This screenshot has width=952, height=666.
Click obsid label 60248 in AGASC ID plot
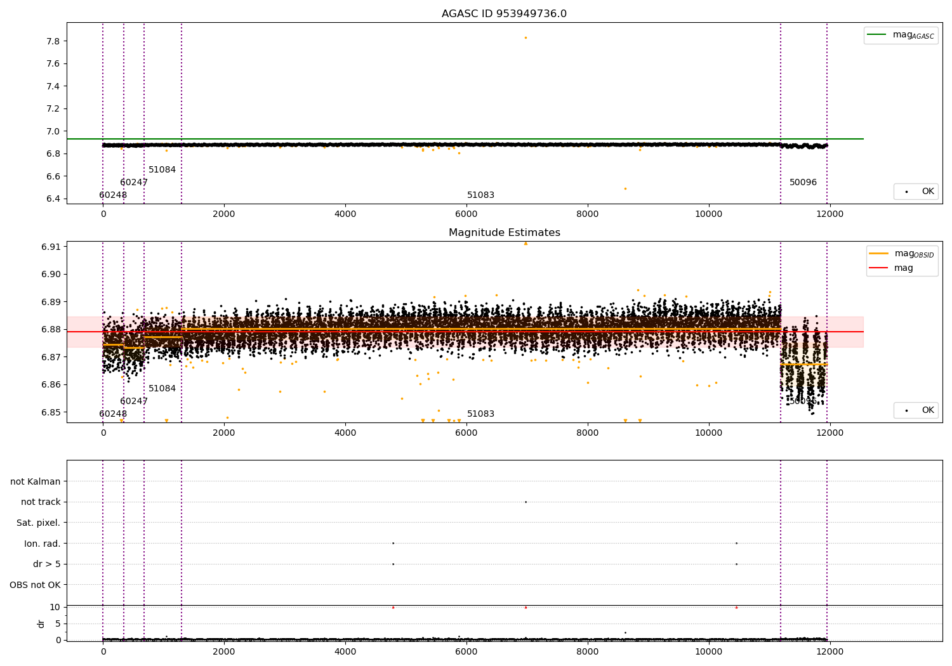point(113,195)
